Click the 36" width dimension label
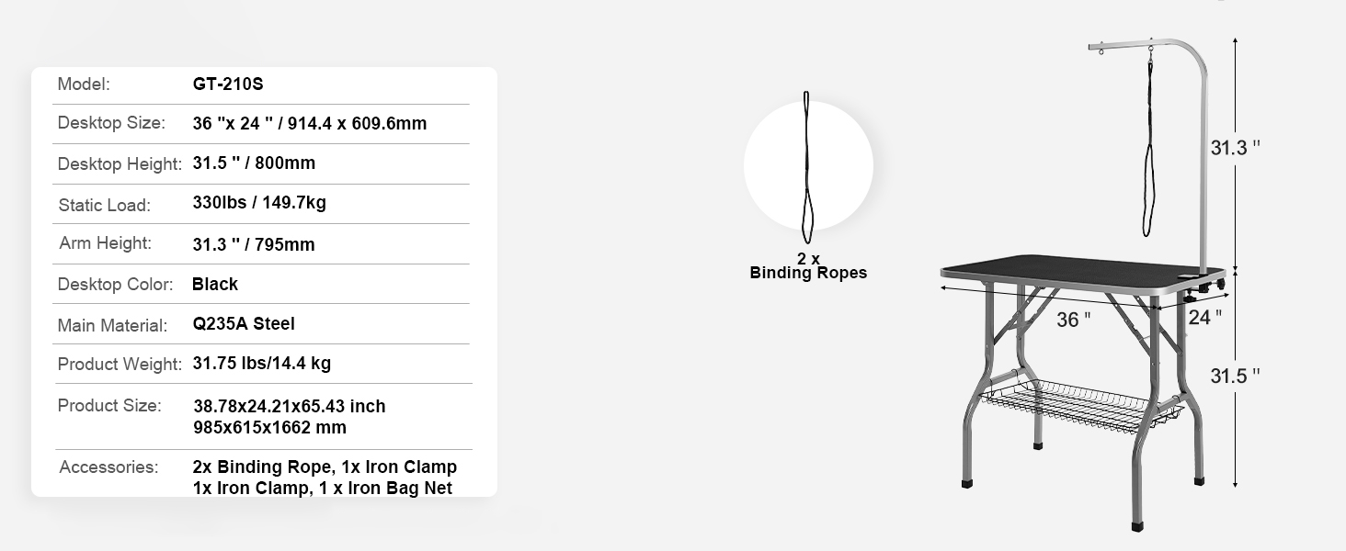This screenshot has height=551, width=1346. click(x=1073, y=320)
